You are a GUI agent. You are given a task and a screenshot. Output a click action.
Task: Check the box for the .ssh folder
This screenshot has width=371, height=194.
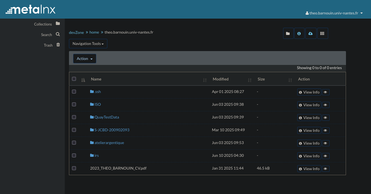[x=74, y=92]
